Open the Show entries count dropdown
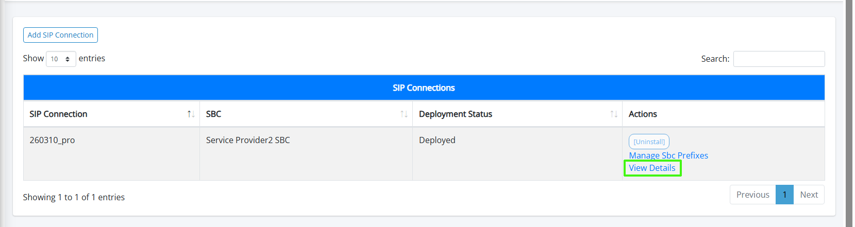The width and height of the screenshot is (855, 227). 61,59
